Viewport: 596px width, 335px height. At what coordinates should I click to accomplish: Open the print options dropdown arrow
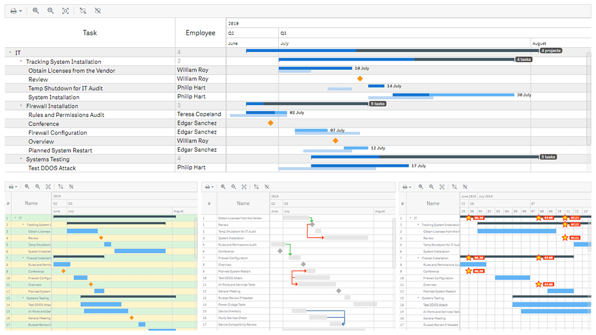20,10
